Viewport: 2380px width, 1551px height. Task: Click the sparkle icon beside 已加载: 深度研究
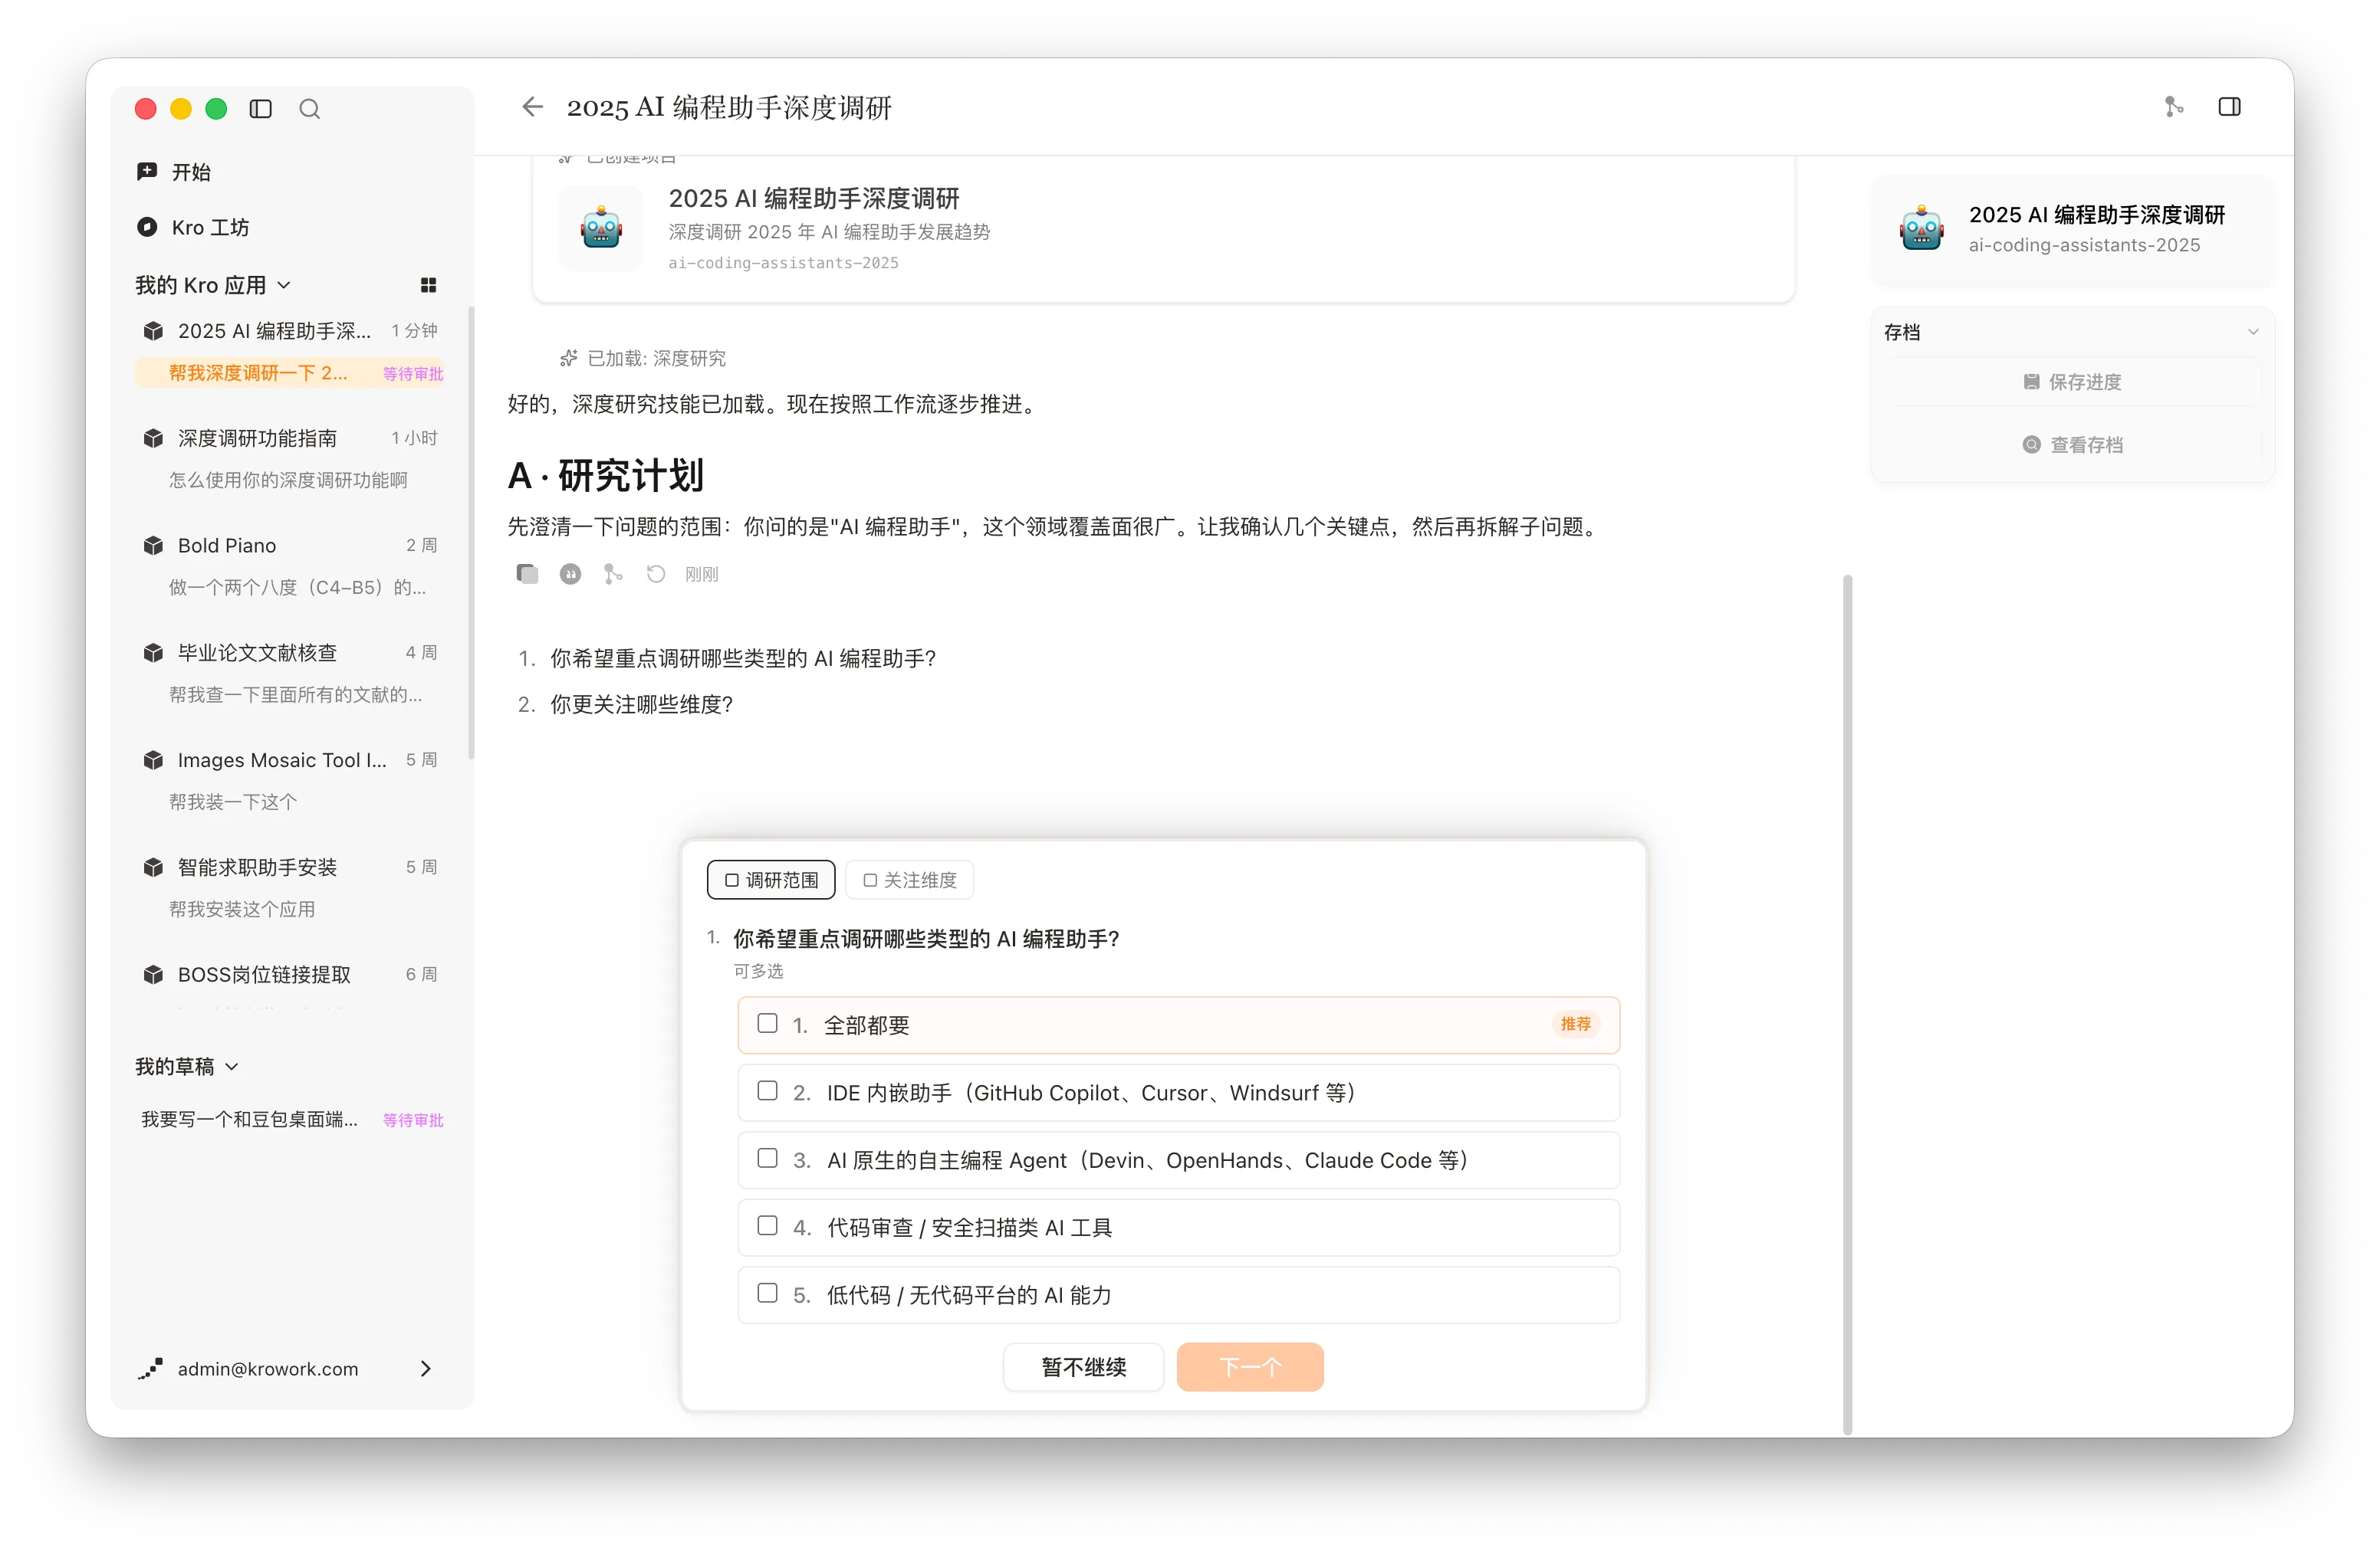[x=569, y=358]
